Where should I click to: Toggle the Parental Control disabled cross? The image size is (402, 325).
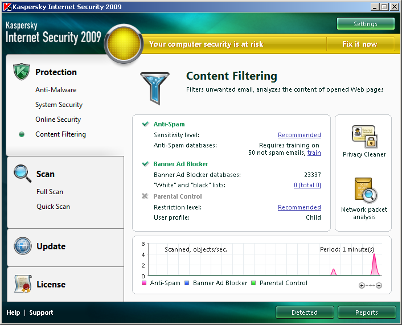pos(145,196)
